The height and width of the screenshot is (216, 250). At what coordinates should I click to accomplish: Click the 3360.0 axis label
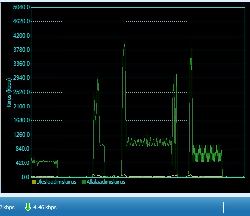coord(21,64)
